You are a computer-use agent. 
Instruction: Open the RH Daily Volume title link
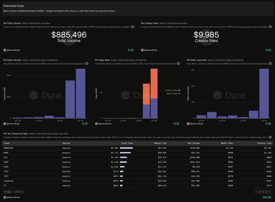coord(12,60)
